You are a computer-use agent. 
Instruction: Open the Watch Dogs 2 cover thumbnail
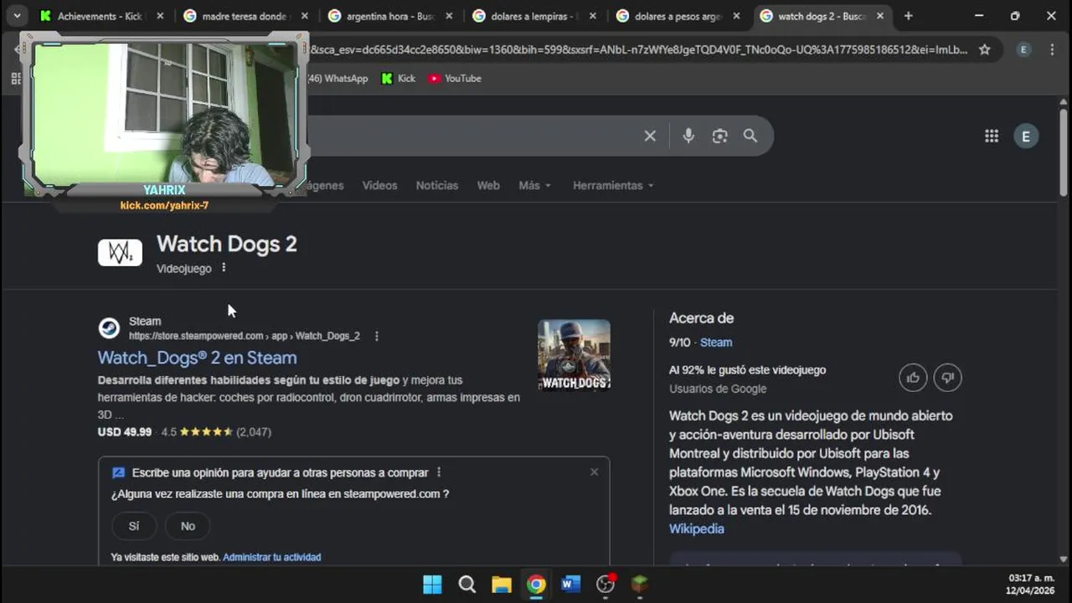click(x=574, y=355)
